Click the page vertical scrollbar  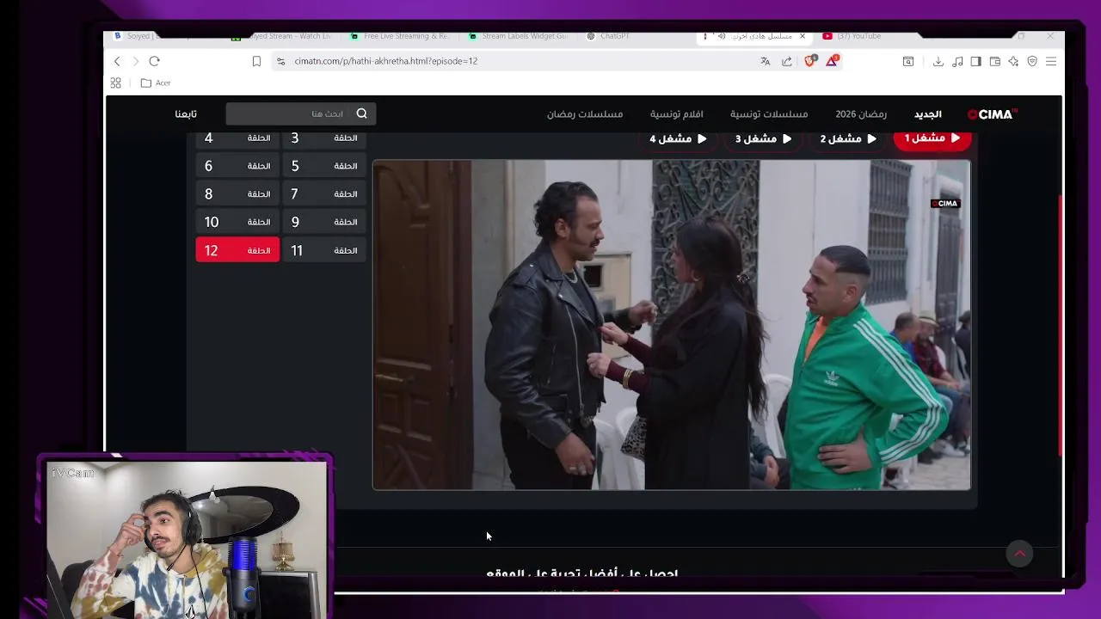coord(1060,327)
